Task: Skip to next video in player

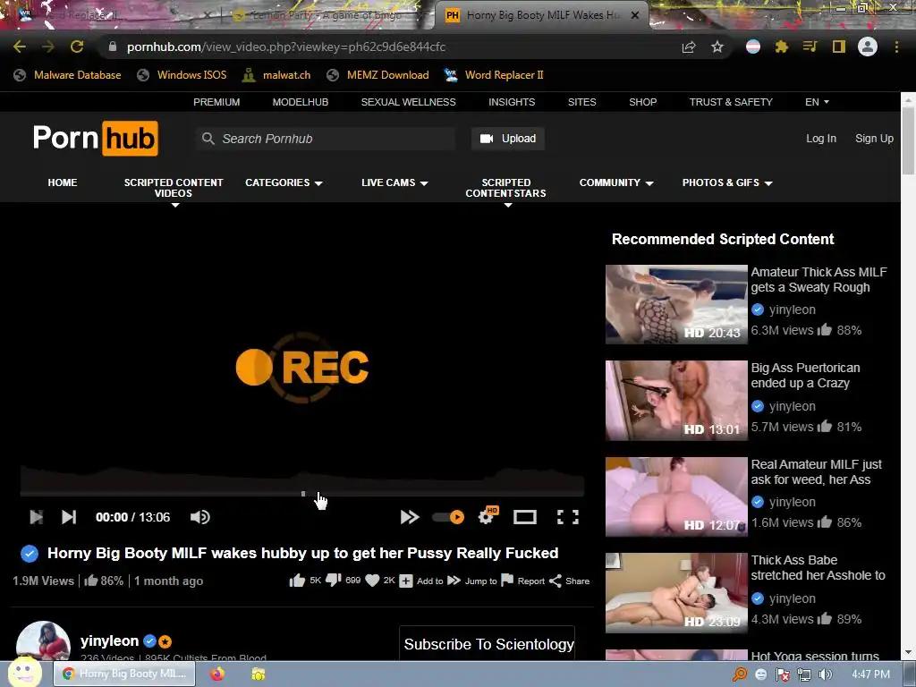Action: [x=69, y=517]
